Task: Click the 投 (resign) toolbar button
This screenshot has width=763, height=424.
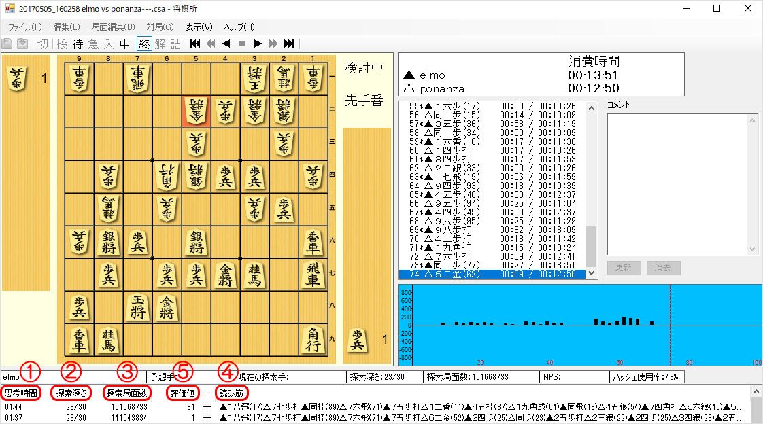Action: click(x=63, y=43)
